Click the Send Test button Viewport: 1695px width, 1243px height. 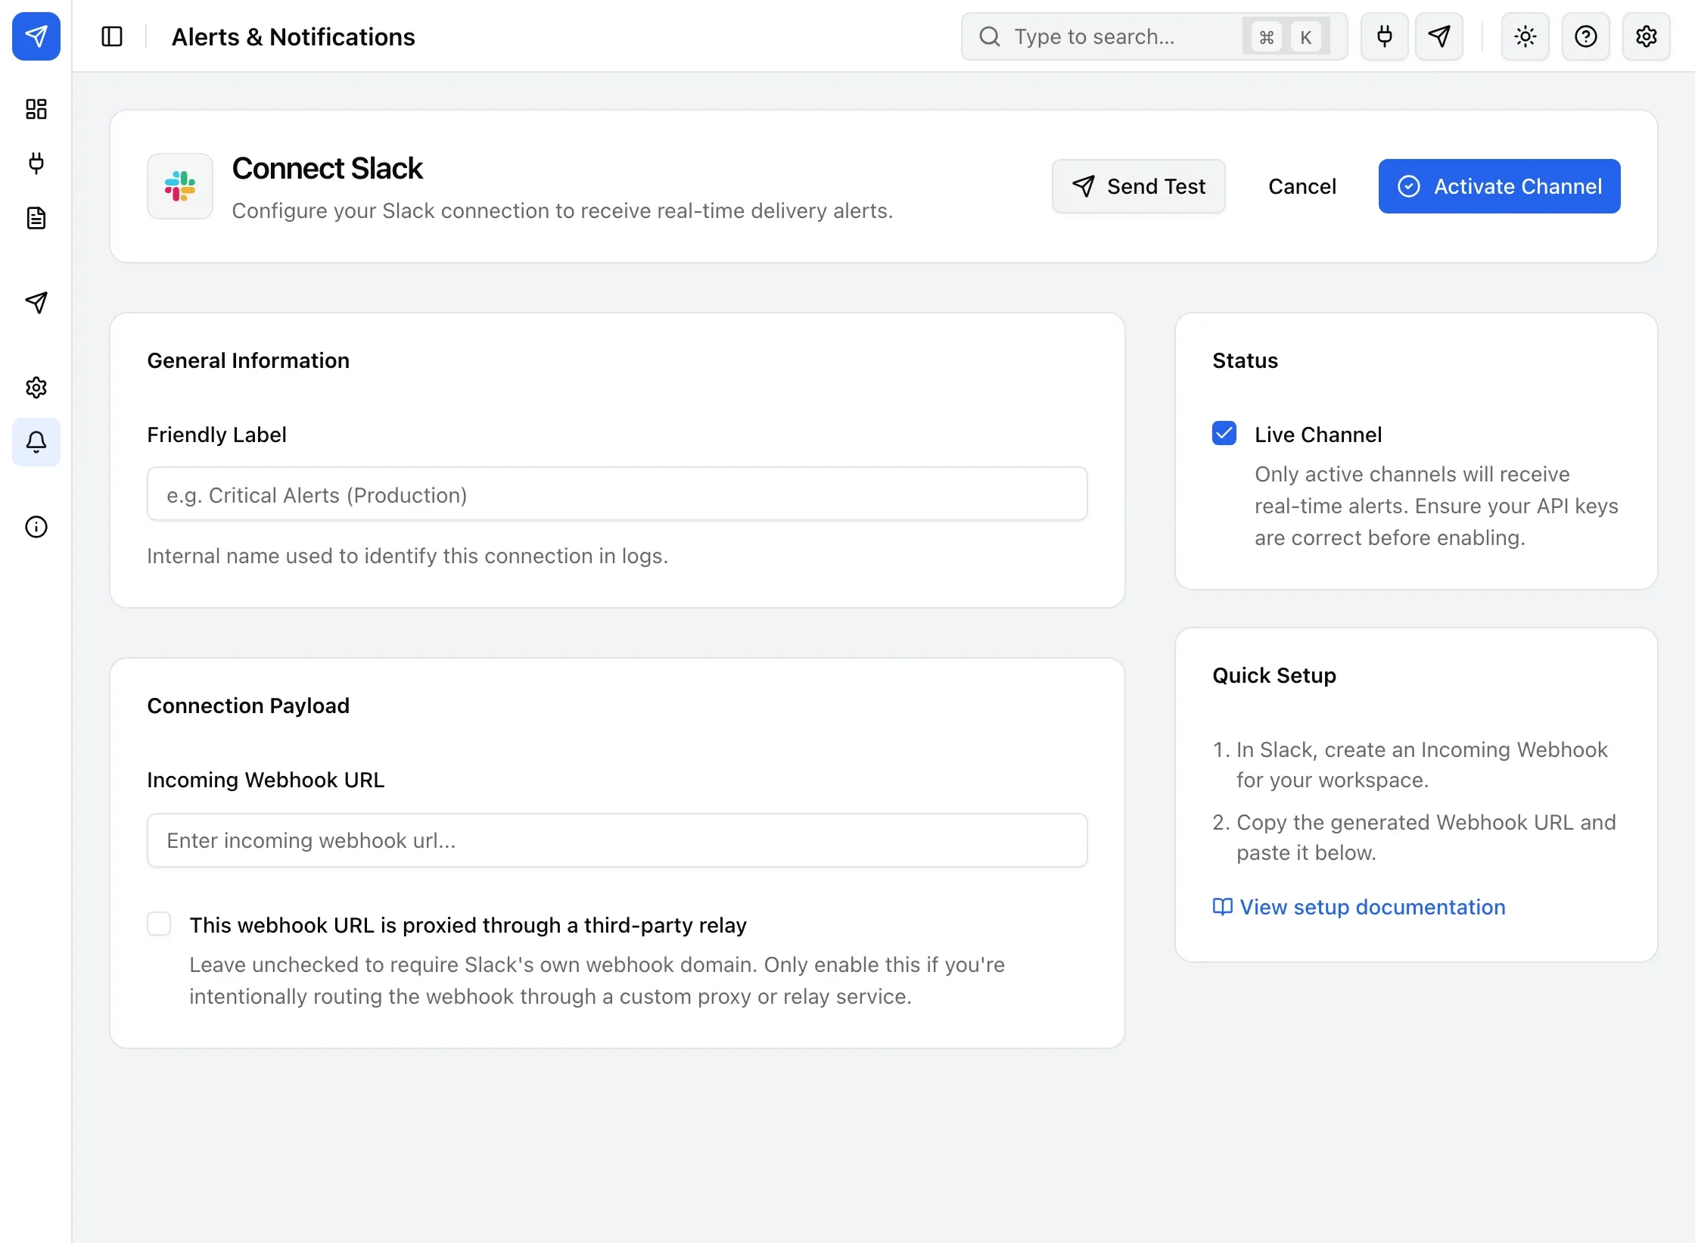(1139, 186)
